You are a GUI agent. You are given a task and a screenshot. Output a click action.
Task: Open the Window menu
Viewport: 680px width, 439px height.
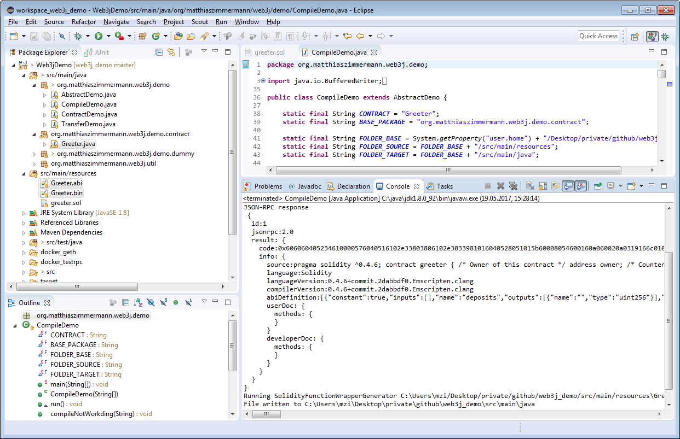[x=247, y=22]
